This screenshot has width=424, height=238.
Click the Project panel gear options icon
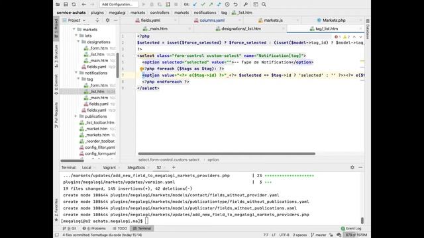pyautogui.click(x=107, y=20)
